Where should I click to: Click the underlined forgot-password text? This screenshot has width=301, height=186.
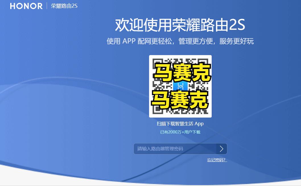pyautogui.click(x=217, y=160)
